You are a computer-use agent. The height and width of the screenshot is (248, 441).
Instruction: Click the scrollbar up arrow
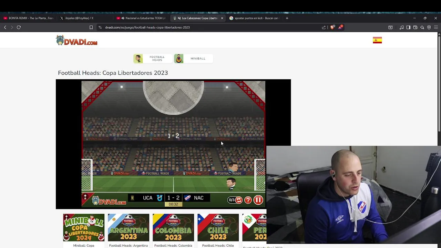pyautogui.click(x=439, y=34)
